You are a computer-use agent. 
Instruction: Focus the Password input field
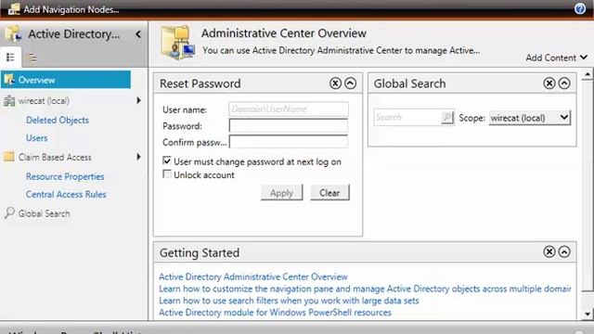(289, 126)
